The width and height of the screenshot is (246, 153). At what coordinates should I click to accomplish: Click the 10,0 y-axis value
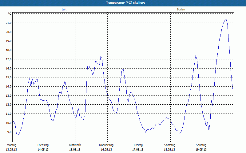point(9,123)
